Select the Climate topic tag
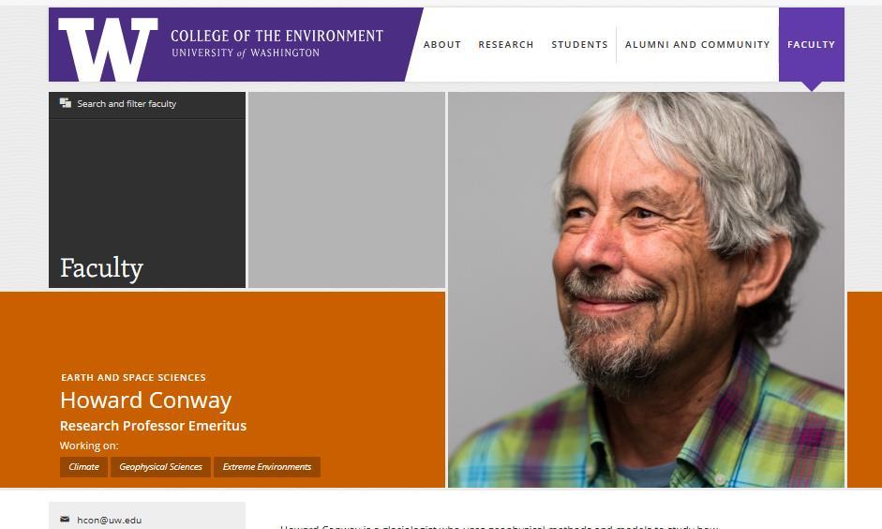This screenshot has width=882, height=529. pos(83,466)
